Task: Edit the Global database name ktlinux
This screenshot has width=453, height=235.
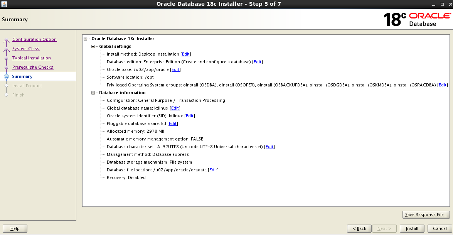Action: 175,108
